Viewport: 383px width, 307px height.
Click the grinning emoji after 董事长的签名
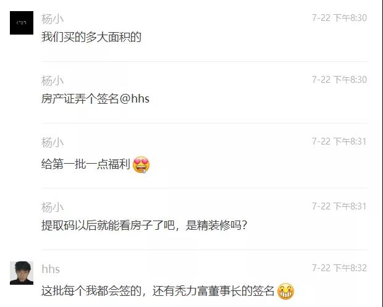(x=285, y=291)
